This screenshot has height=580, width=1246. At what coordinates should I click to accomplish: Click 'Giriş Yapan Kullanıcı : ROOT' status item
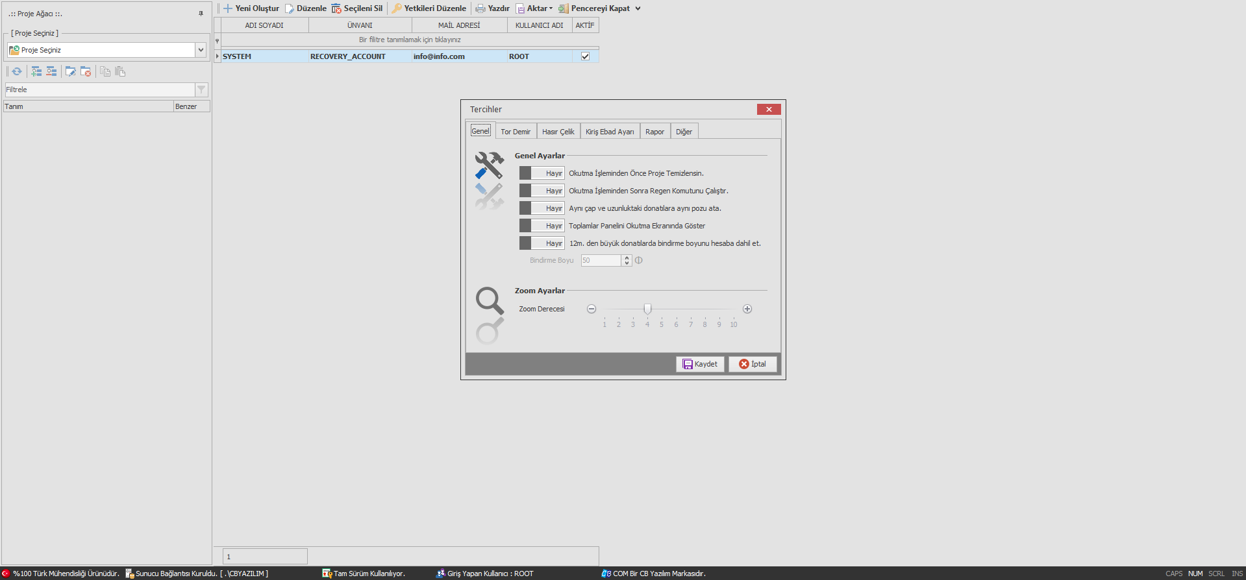click(x=484, y=574)
